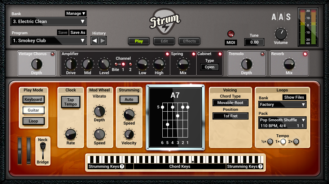Screen dimensions: 329x184
Task: Click the AAS logo
Action: (x=281, y=17)
